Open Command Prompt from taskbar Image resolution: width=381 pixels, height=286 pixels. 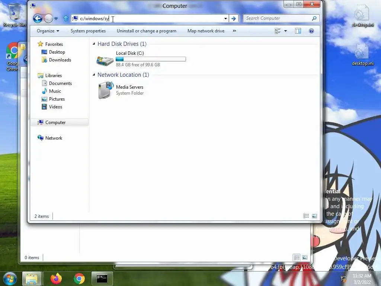[x=102, y=279]
